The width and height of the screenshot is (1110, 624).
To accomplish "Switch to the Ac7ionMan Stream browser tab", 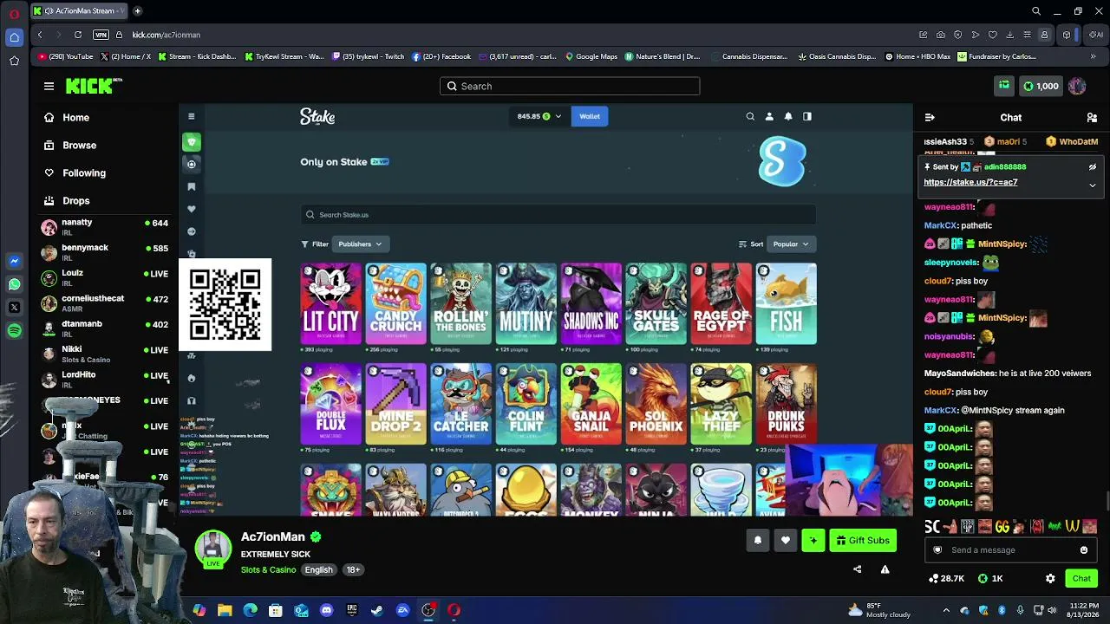I will pyautogui.click(x=78, y=11).
